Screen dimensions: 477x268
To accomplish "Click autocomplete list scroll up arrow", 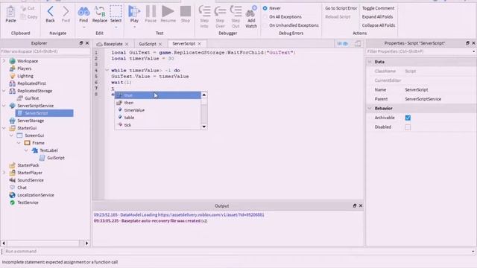I will (203, 95).
